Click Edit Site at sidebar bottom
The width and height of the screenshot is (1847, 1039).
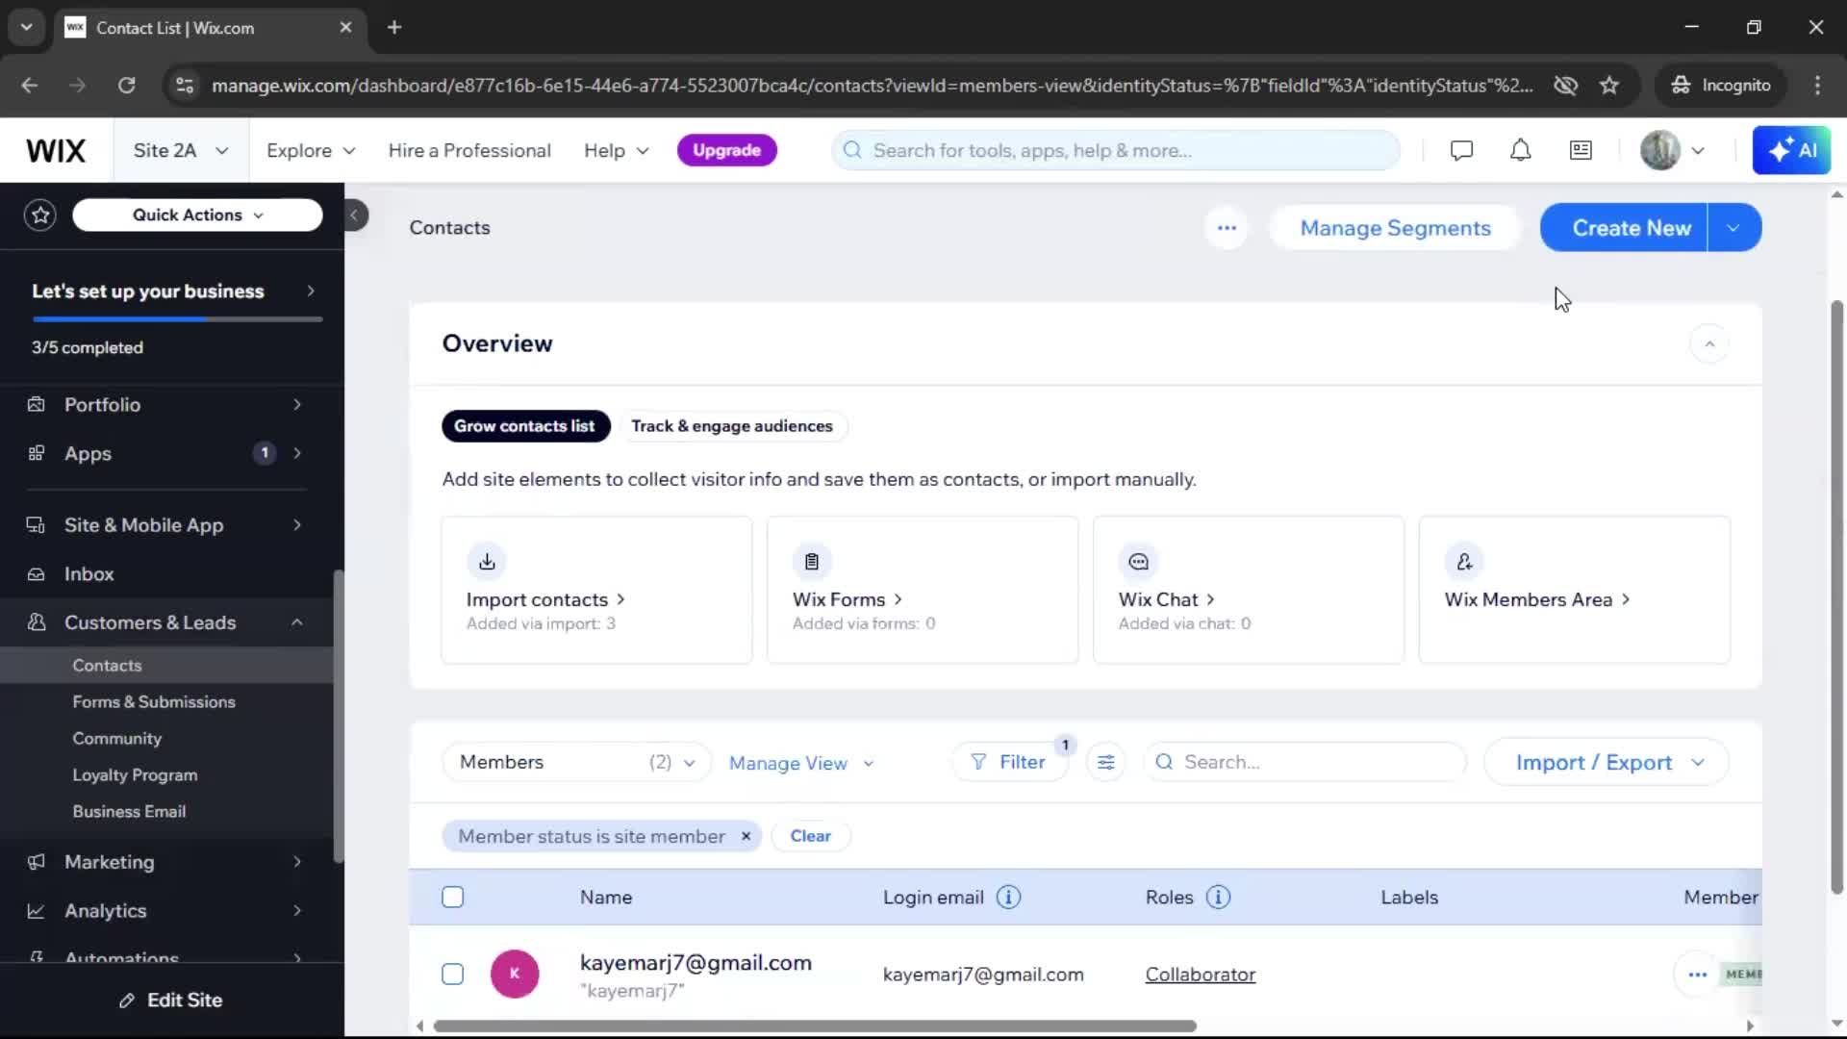[171, 1001]
